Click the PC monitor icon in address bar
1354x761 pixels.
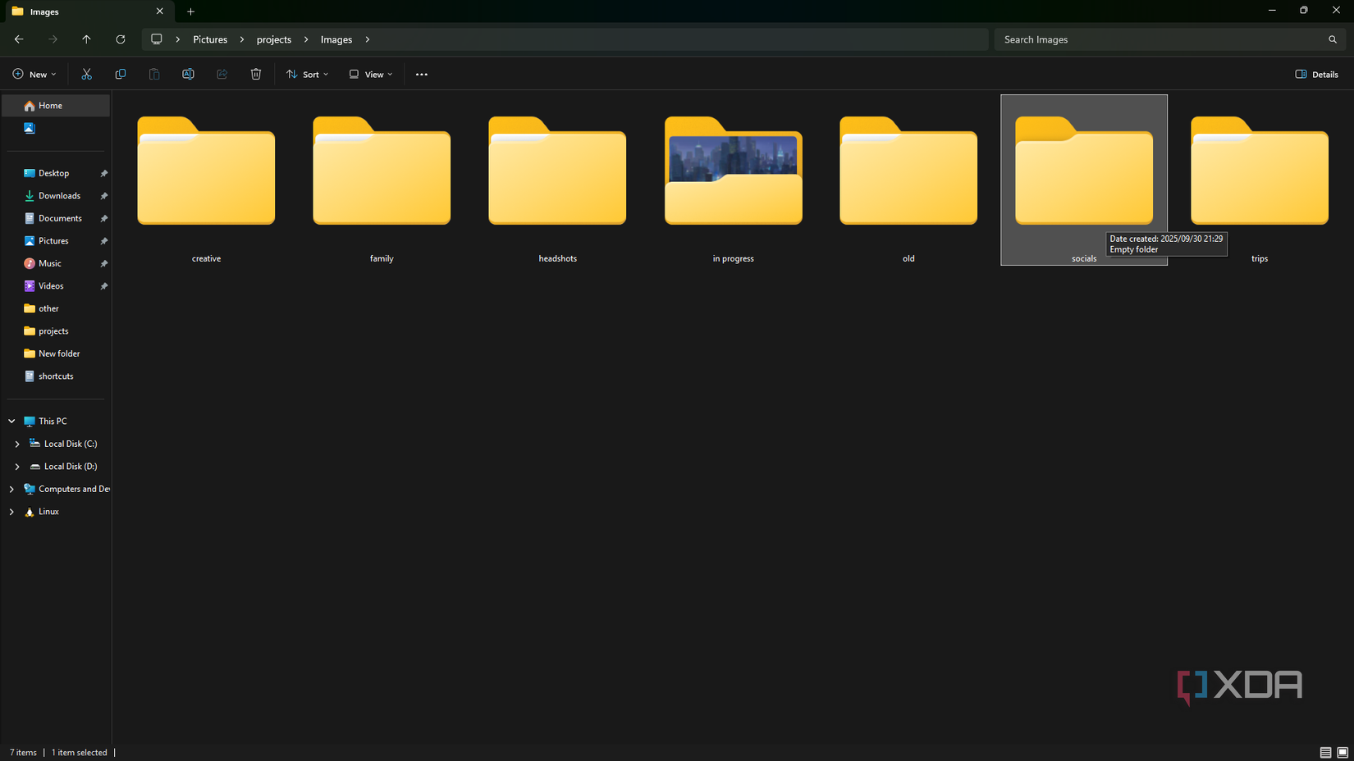tap(157, 39)
